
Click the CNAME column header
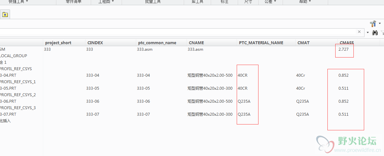196,43
